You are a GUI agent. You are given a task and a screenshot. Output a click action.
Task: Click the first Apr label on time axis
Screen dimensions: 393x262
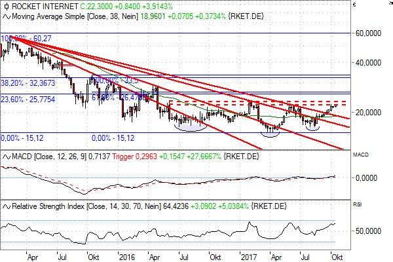33,257
